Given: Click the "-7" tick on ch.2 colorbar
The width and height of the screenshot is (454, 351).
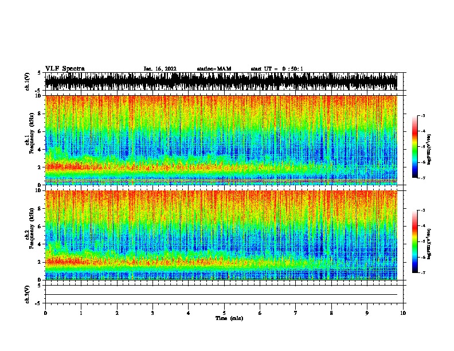Looking at the screenshot, I should 422,272.
